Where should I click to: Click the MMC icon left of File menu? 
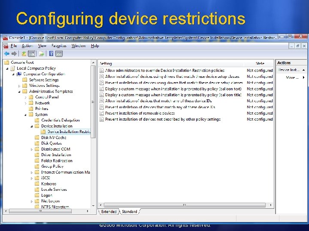point(6,46)
